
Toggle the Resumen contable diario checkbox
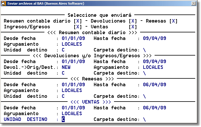click(78, 21)
